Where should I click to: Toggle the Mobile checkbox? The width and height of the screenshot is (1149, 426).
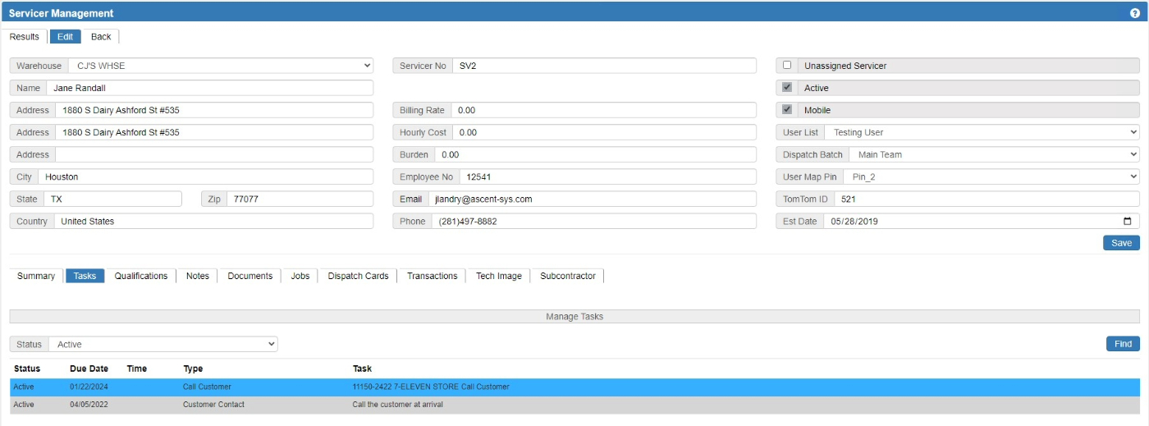click(x=788, y=110)
